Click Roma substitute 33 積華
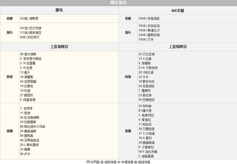The image size is (237, 164). click(x=25, y=149)
